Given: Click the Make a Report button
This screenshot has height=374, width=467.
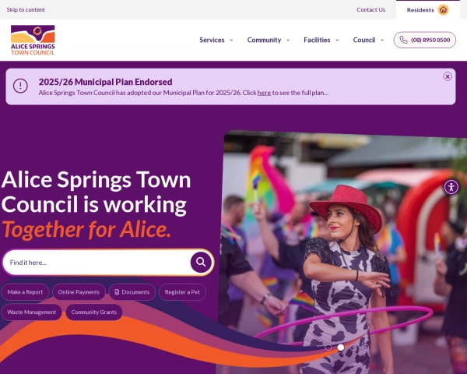Looking at the screenshot, I should click(x=25, y=292).
